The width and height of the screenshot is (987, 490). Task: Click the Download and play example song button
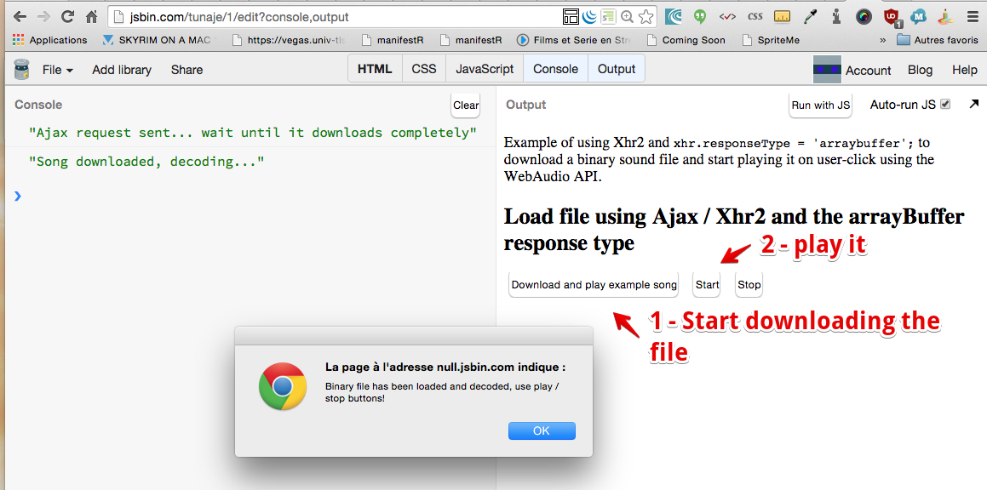pos(593,284)
